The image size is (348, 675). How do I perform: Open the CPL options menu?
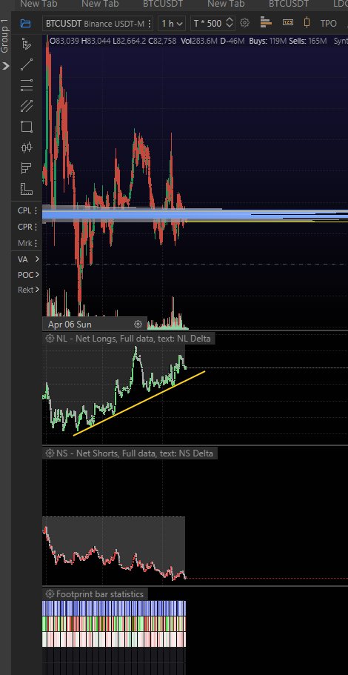point(36,211)
